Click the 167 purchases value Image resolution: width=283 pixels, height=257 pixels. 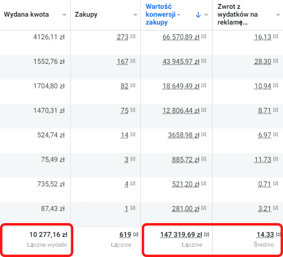(123, 61)
